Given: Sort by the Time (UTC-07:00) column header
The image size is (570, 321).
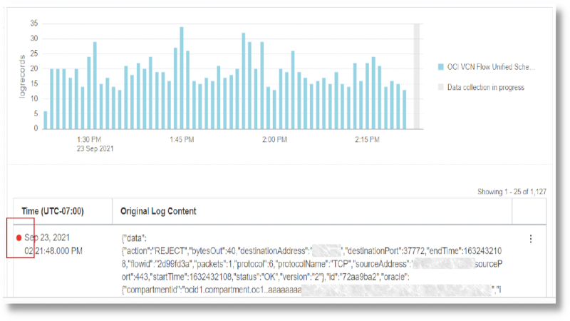Looking at the screenshot, I should point(52,211).
